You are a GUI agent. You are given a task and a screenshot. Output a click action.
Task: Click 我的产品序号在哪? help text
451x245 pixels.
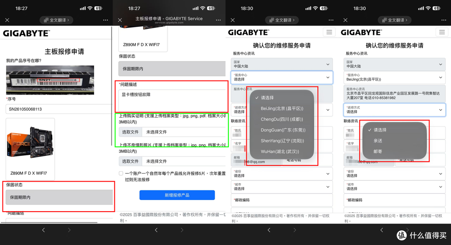(x=24, y=61)
